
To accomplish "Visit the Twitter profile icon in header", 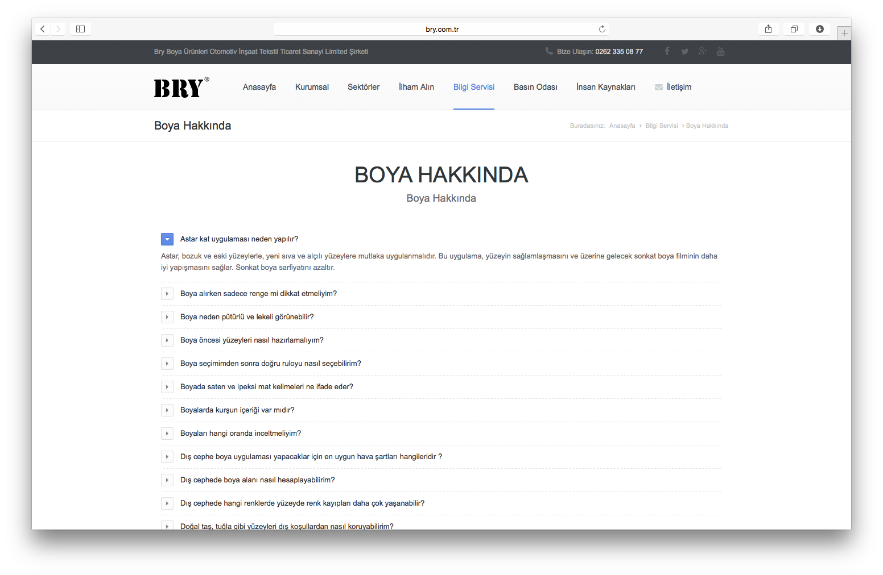I will point(684,51).
